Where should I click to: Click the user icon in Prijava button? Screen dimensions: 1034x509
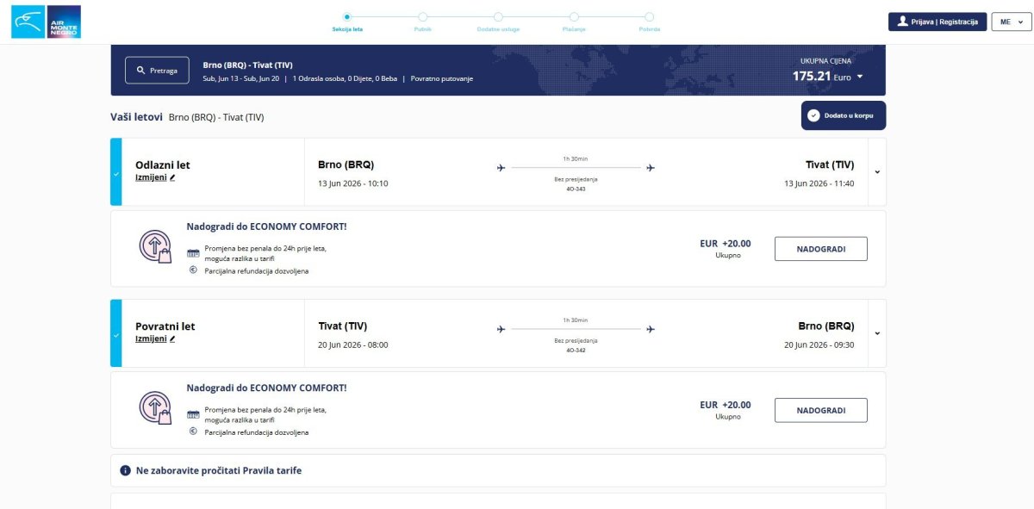(x=902, y=22)
